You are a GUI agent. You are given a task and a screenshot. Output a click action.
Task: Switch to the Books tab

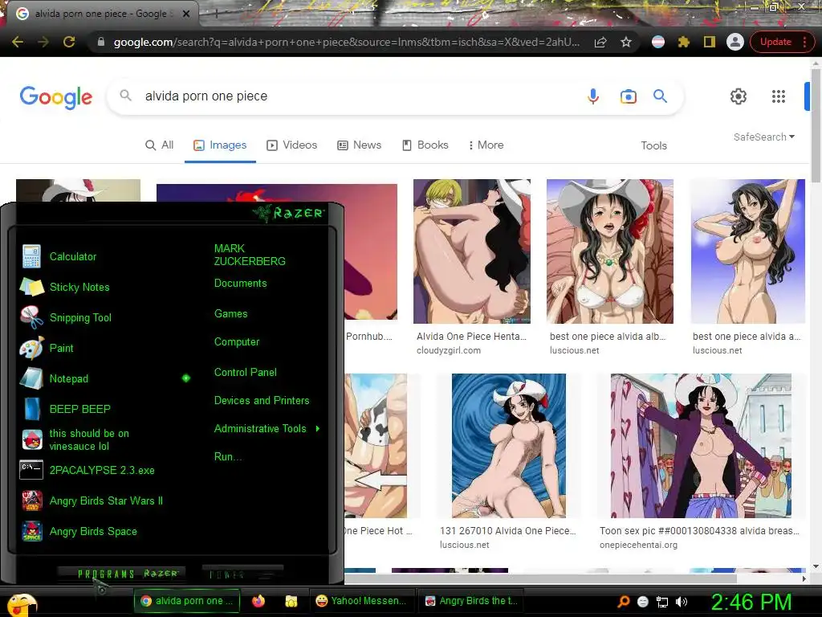425,145
